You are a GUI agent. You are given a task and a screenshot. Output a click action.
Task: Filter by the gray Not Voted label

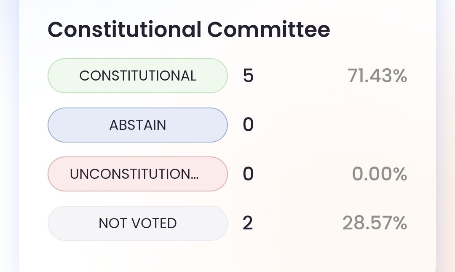point(138,223)
